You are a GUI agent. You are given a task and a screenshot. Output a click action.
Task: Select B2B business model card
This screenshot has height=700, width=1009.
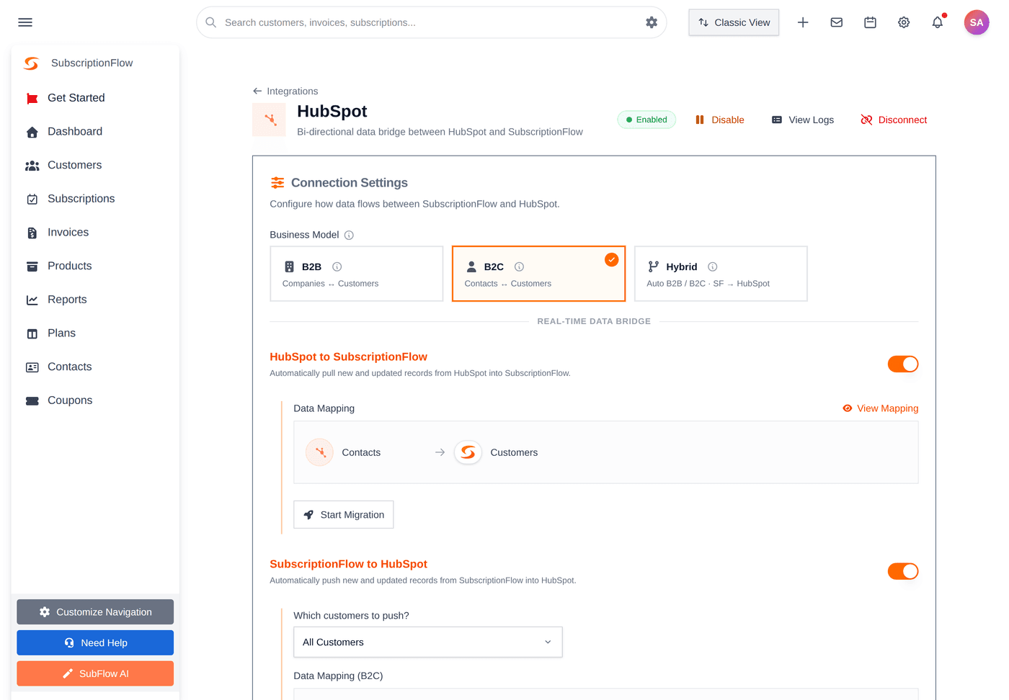coord(357,274)
